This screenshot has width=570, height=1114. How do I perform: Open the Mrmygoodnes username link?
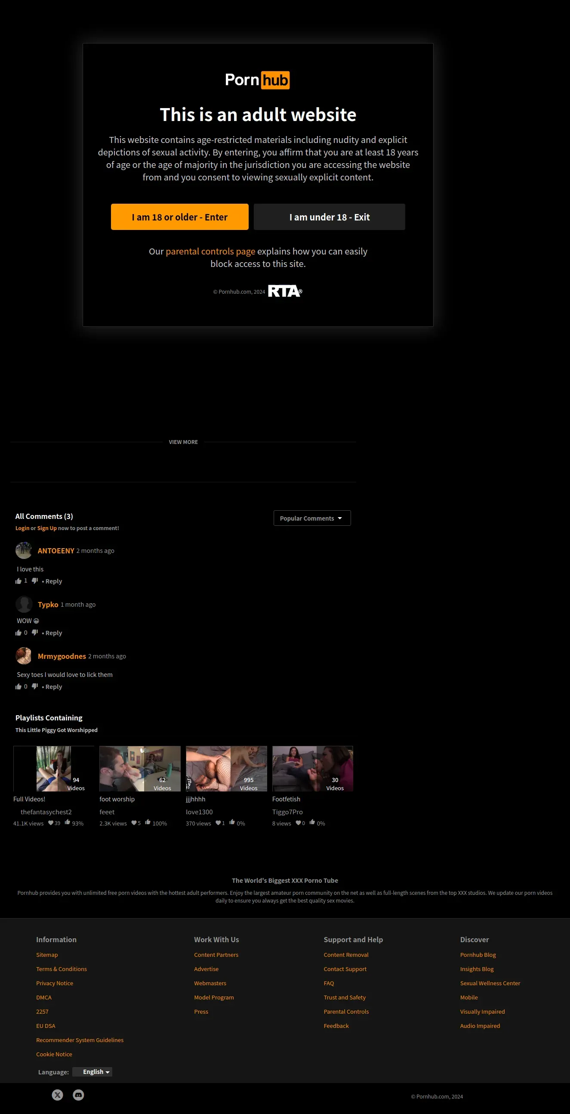pos(62,656)
